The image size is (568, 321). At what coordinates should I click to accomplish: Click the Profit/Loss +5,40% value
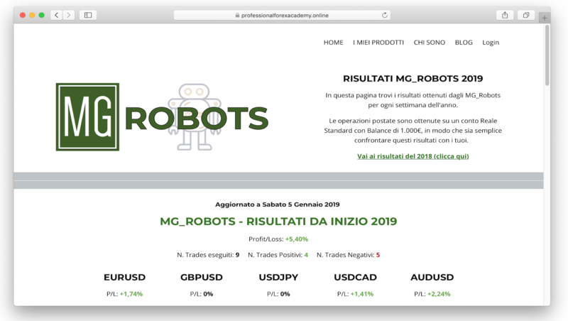(x=297, y=239)
